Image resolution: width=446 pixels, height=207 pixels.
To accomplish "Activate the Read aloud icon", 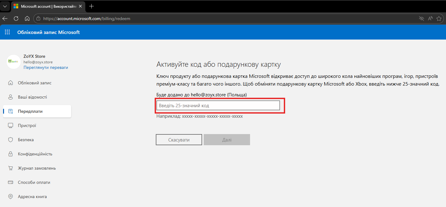I will click(430, 19).
